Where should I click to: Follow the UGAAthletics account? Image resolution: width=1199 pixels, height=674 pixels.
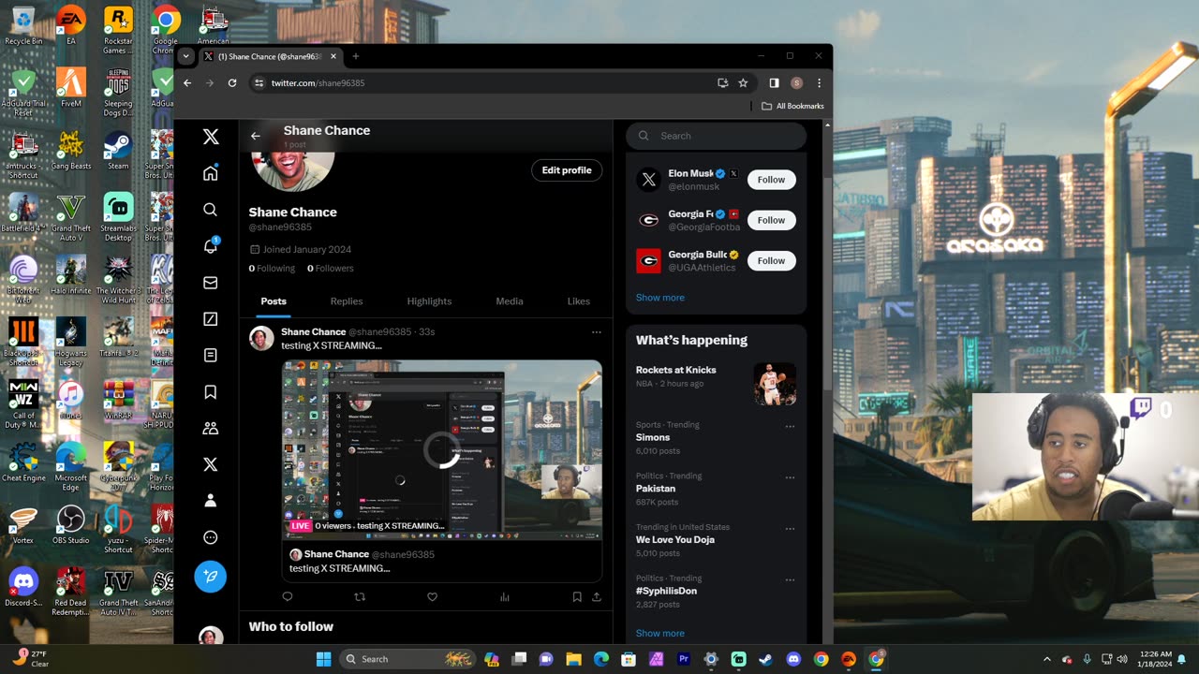(772, 260)
